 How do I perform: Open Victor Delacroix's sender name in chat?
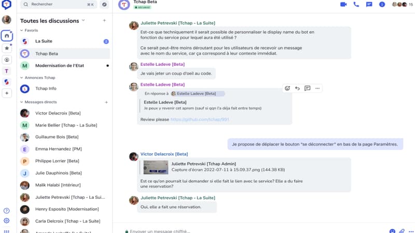click(164, 154)
